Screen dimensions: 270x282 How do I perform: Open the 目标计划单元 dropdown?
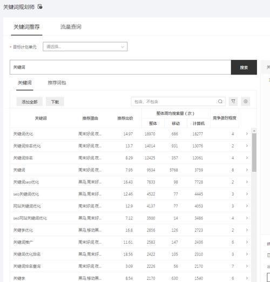click(85, 46)
